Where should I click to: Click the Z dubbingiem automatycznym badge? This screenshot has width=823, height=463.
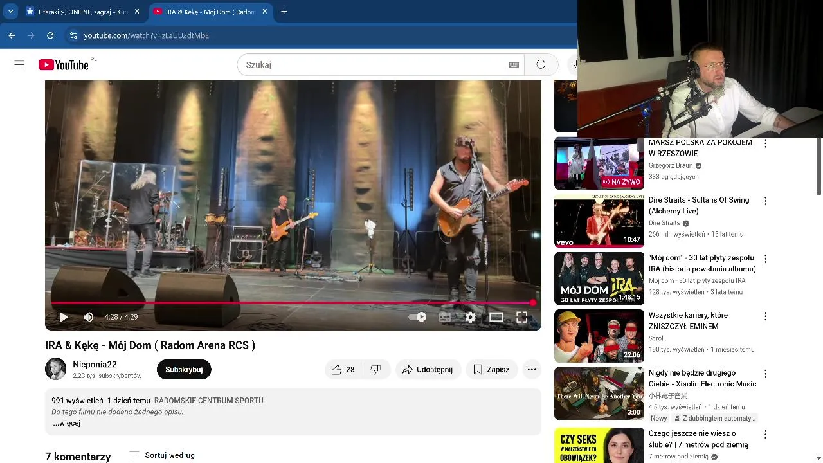click(x=714, y=418)
